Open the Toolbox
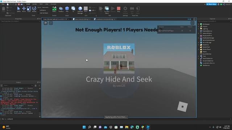232x130 pixels. pyautogui.click(x=61, y=9)
